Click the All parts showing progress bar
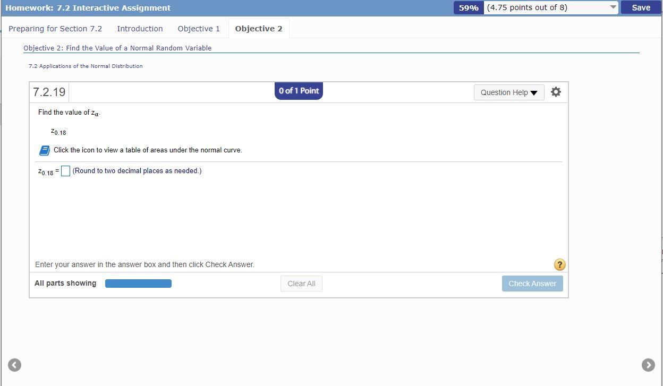Screen dimensions: 663x386 click(138, 283)
